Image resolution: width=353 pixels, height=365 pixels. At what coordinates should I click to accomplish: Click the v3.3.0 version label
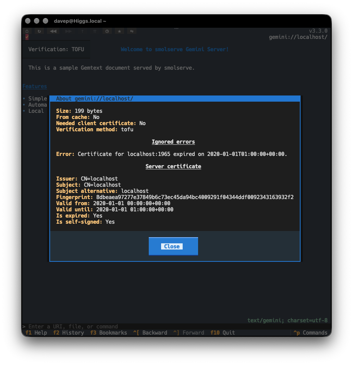click(x=318, y=31)
